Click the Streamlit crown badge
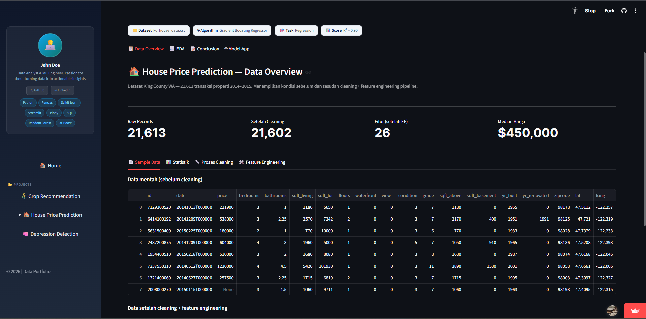 point(635,311)
